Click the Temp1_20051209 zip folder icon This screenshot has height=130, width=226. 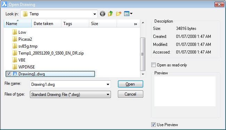click(x=15, y=53)
